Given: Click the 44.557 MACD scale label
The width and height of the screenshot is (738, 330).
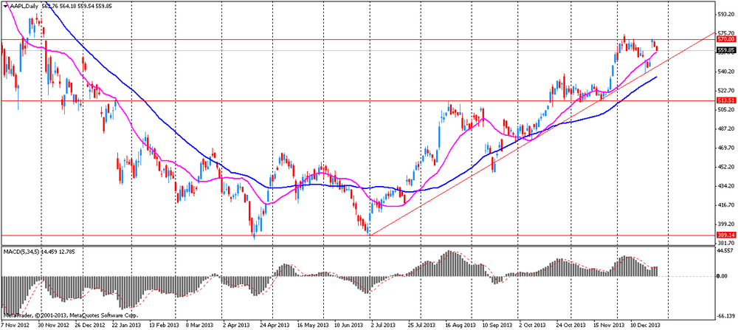Looking at the screenshot, I should coord(723,251).
